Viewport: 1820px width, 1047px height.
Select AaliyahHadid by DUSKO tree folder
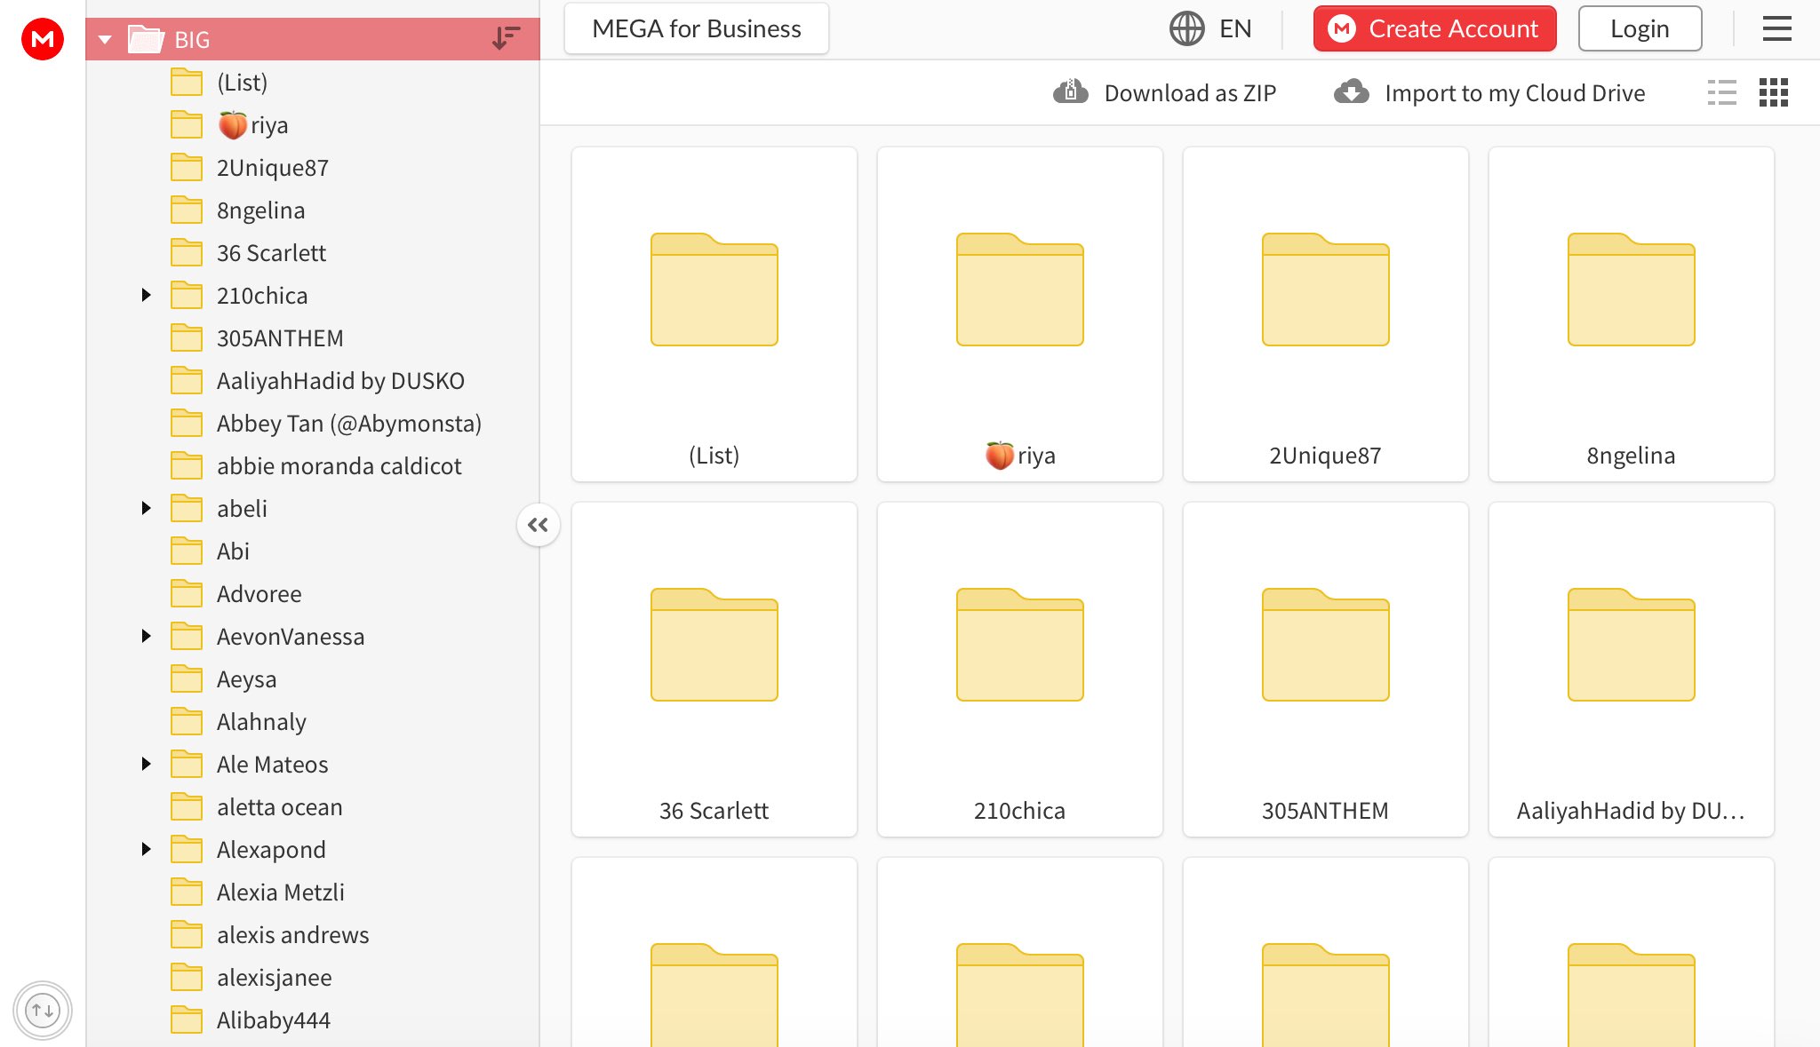tap(313, 381)
